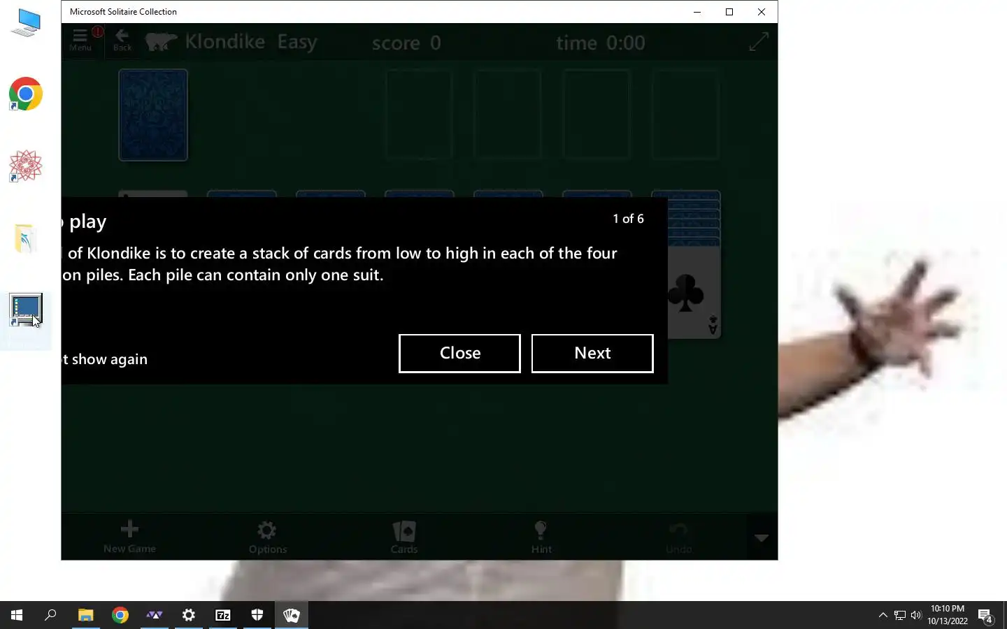This screenshot has height=629, width=1007.
Task: Open 7-Zip from the taskbar
Action: click(223, 615)
